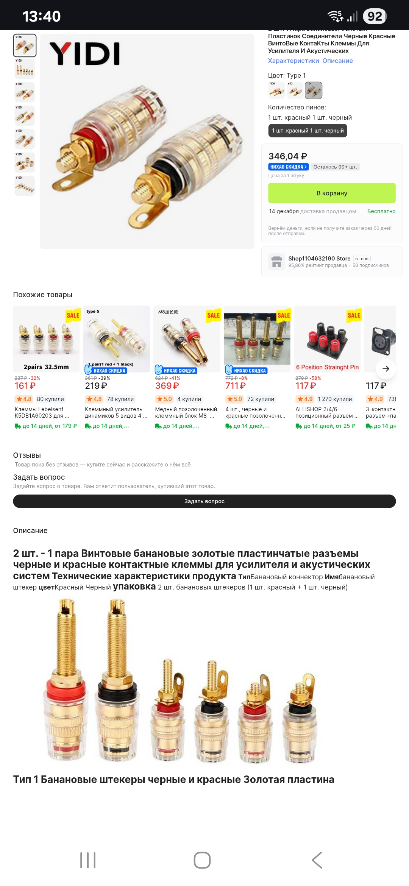Tap the 4.9 star rating of ALLiSHOP connector
This screenshot has width=409, height=886.
point(305,399)
